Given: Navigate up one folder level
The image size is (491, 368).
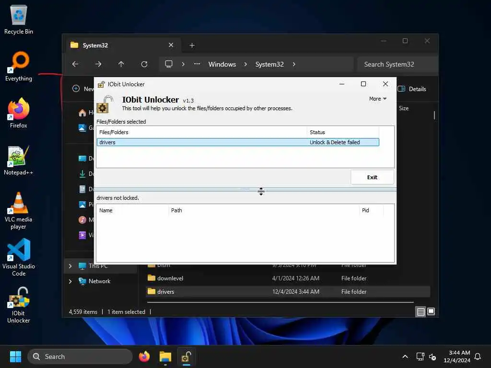Looking at the screenshot, I should (x=121, y=64).
